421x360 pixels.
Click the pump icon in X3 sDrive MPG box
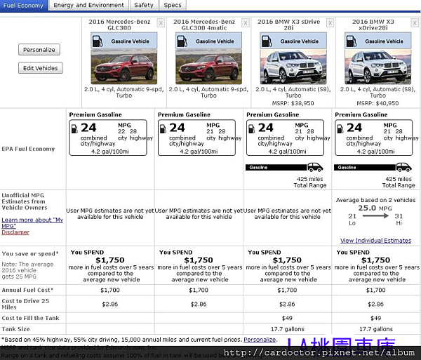click(252, 129)
